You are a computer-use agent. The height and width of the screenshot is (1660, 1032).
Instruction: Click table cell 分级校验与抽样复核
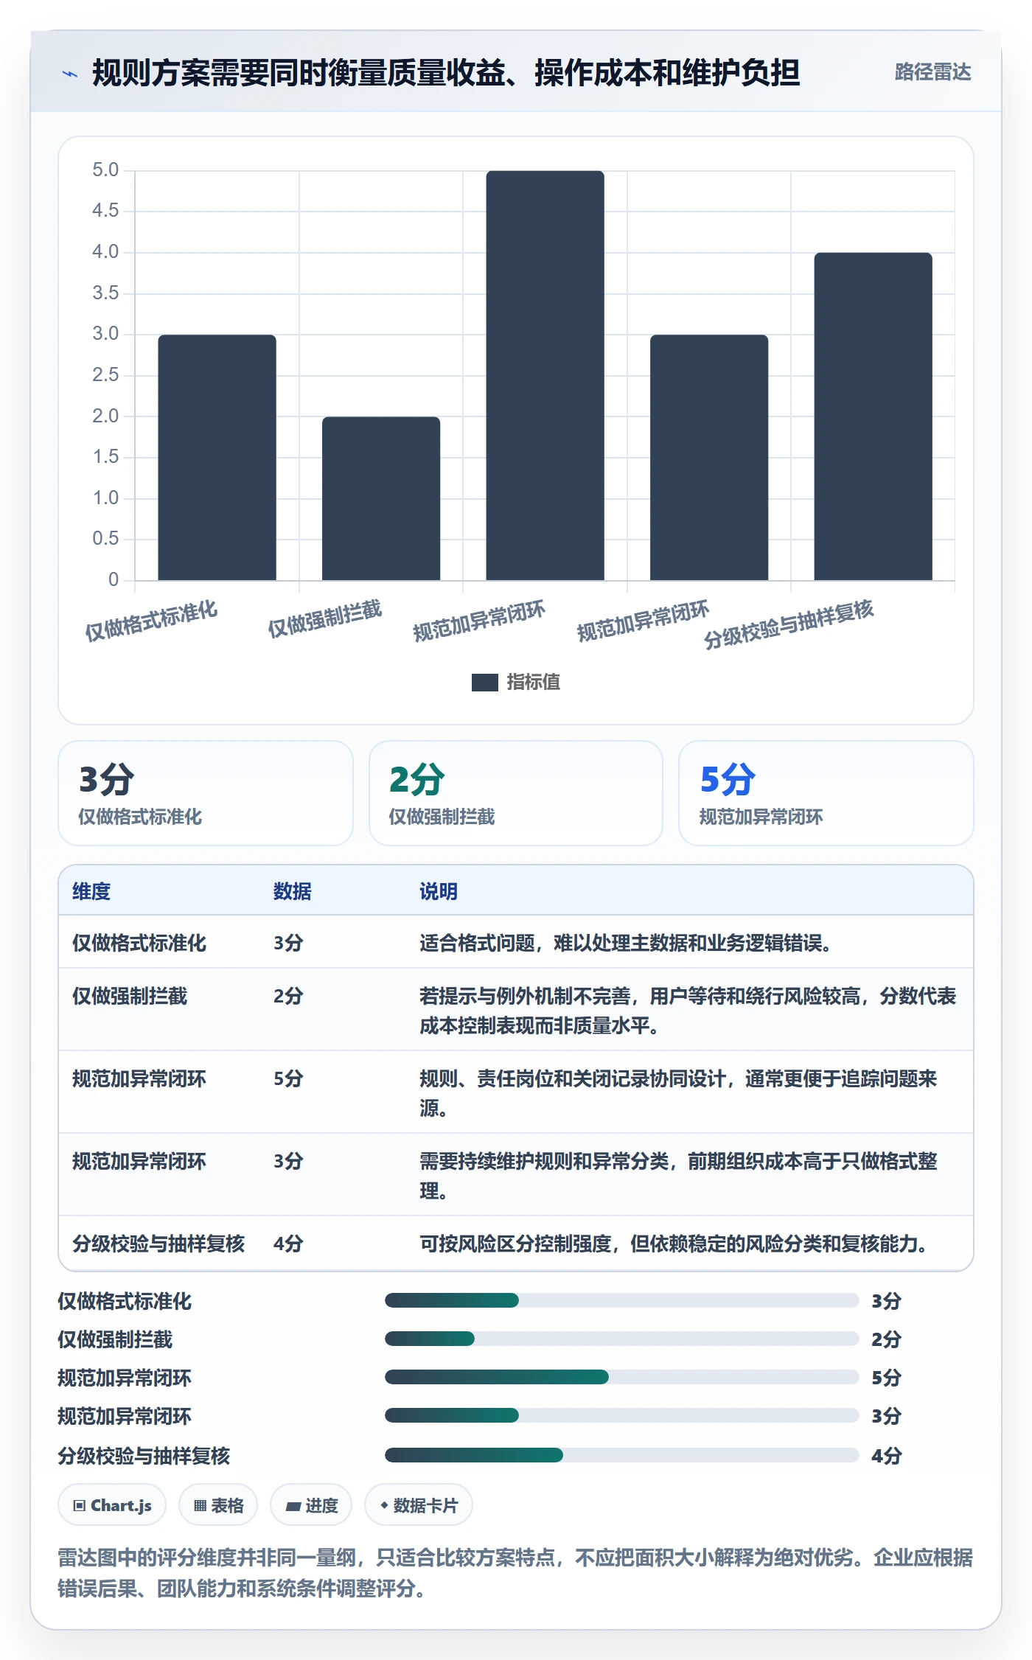(x=158, y=1244)
